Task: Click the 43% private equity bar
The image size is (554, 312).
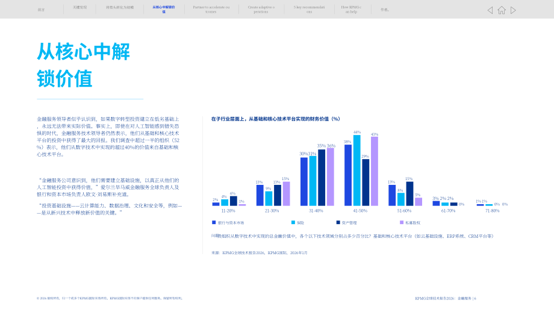Action: tap(375, 172)
